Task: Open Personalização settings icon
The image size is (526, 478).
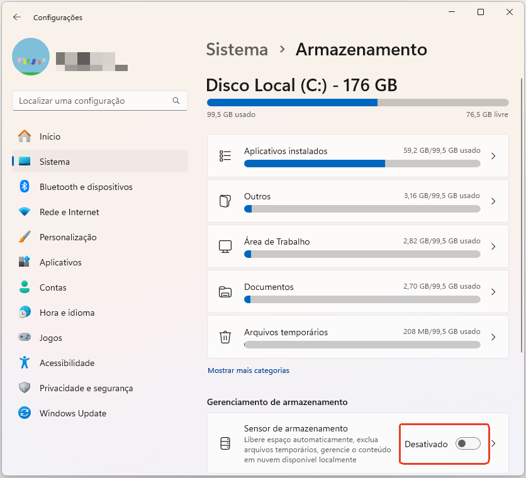Action: 23,237
